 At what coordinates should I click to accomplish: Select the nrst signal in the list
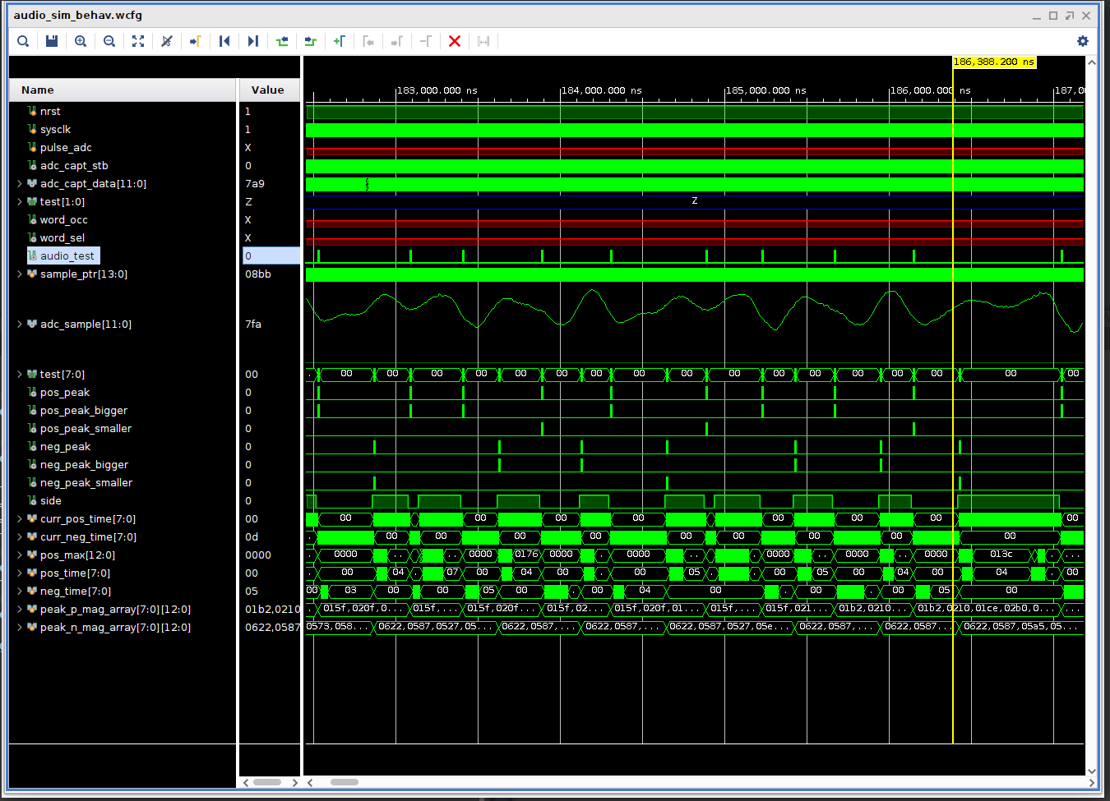click(51, 111)
